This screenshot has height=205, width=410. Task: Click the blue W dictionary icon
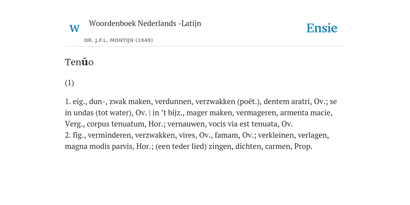pyautogui.click(x=74, y=28)
